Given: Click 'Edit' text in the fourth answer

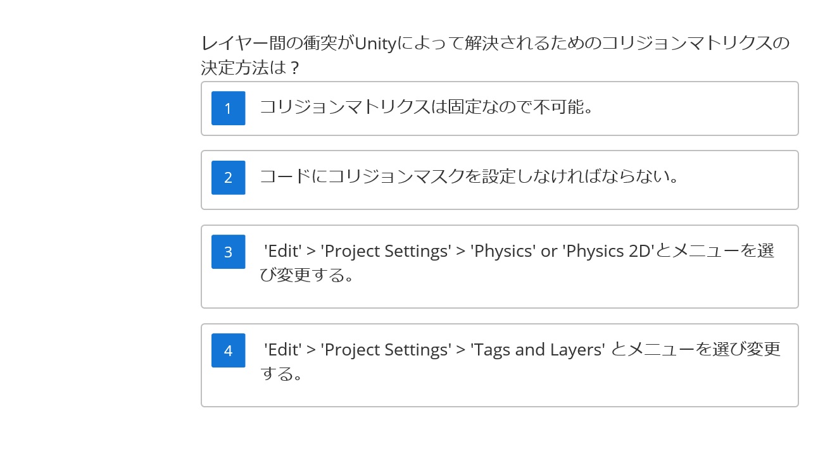Looking at the screenshot, I should (282, 350).
